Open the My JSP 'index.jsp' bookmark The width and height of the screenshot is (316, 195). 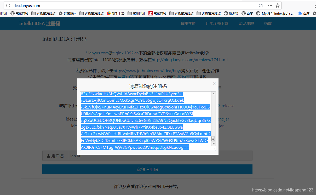[x=275, y=13]
